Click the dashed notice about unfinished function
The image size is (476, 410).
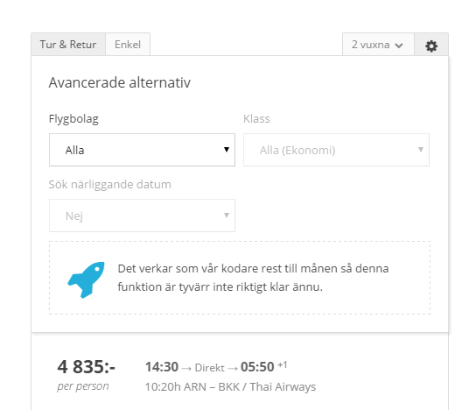coord(240,278)
